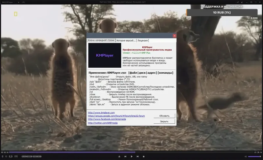Click the capture/screenshot icon
Viewport: 263px width, 160px height.
11,156
